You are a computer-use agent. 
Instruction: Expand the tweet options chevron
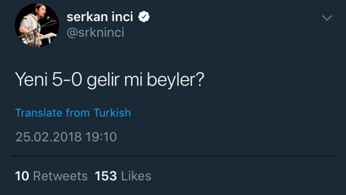click(x=327, y=18)
